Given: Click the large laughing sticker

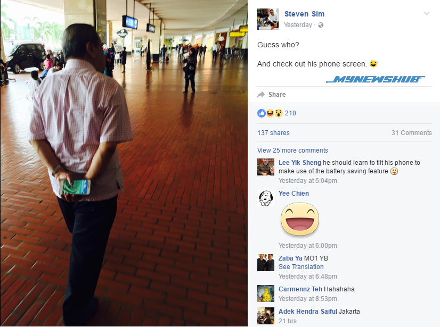Looking at the screenshot, I should 300,219.
